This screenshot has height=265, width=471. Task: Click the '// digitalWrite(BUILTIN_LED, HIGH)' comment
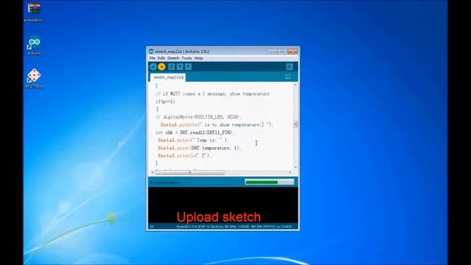pos(198,117)
